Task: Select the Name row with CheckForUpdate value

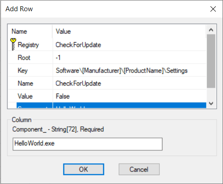Action: pyautogui.click(x=107, y=83)
